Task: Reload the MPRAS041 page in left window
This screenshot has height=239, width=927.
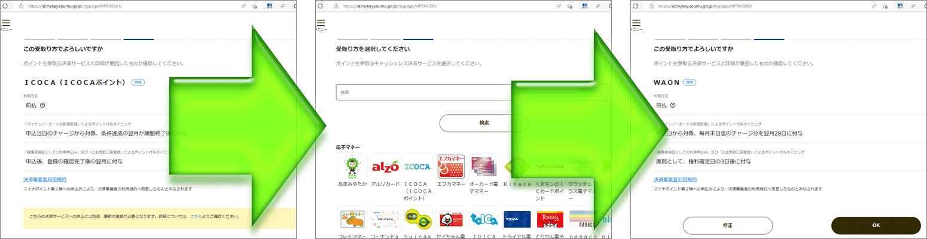Action: pyautogui.click(x=7, y=5)
